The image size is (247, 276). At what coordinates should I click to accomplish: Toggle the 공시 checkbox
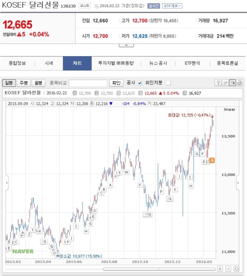(140, 83)
